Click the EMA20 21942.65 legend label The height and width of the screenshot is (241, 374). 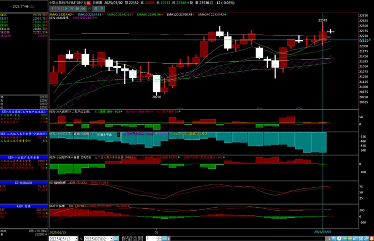point(119,15)
